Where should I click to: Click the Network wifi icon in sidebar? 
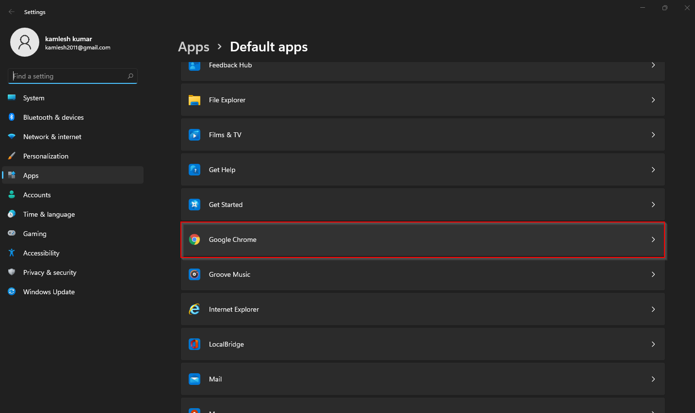point(12,136)
